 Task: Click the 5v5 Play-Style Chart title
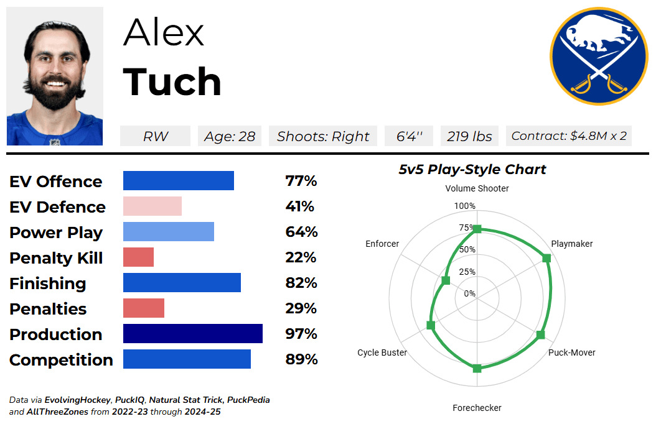[472, 169]
